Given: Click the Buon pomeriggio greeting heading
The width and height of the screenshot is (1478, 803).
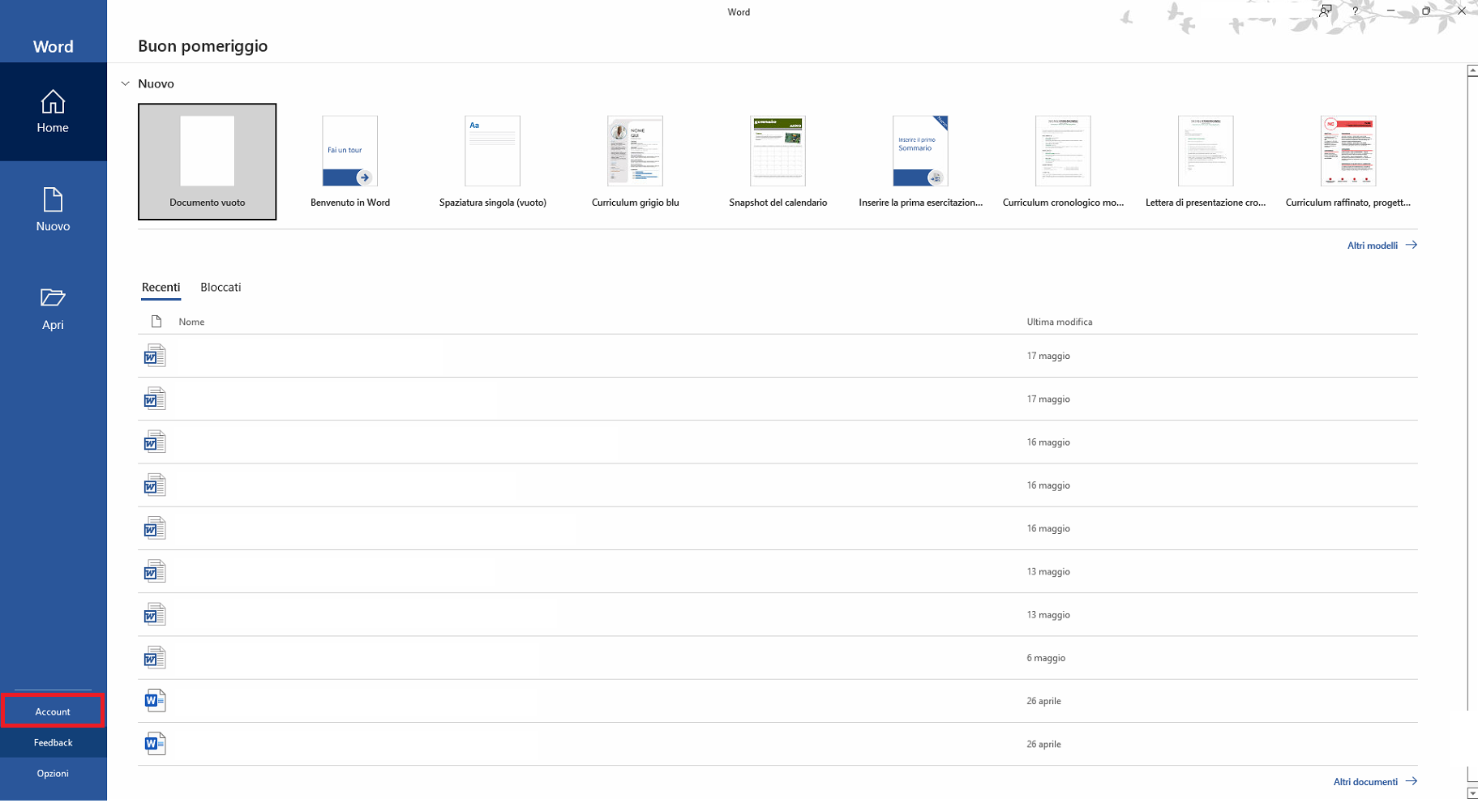Looking at the screenshot, I should [203, 46].
